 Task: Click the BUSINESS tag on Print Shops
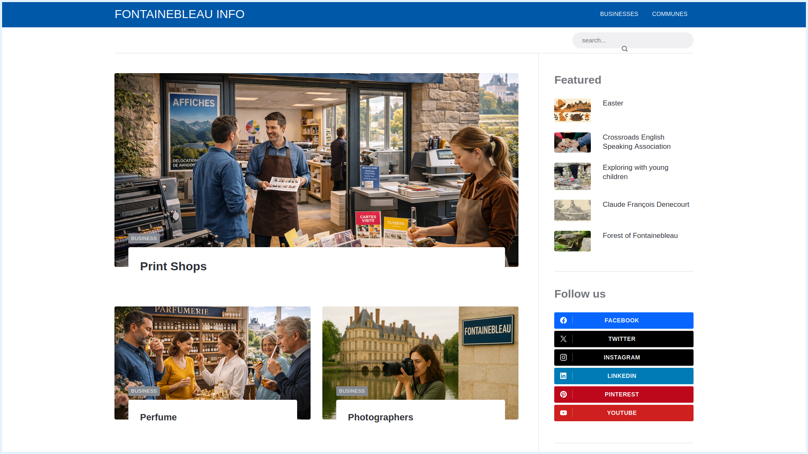pyautogui.click(x=144, y=238)
